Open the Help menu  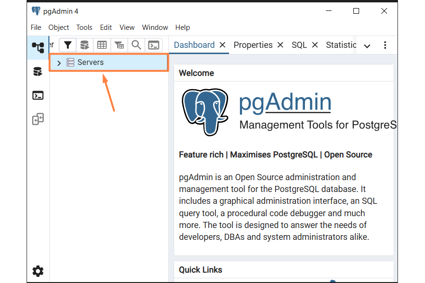coord(183,27)
